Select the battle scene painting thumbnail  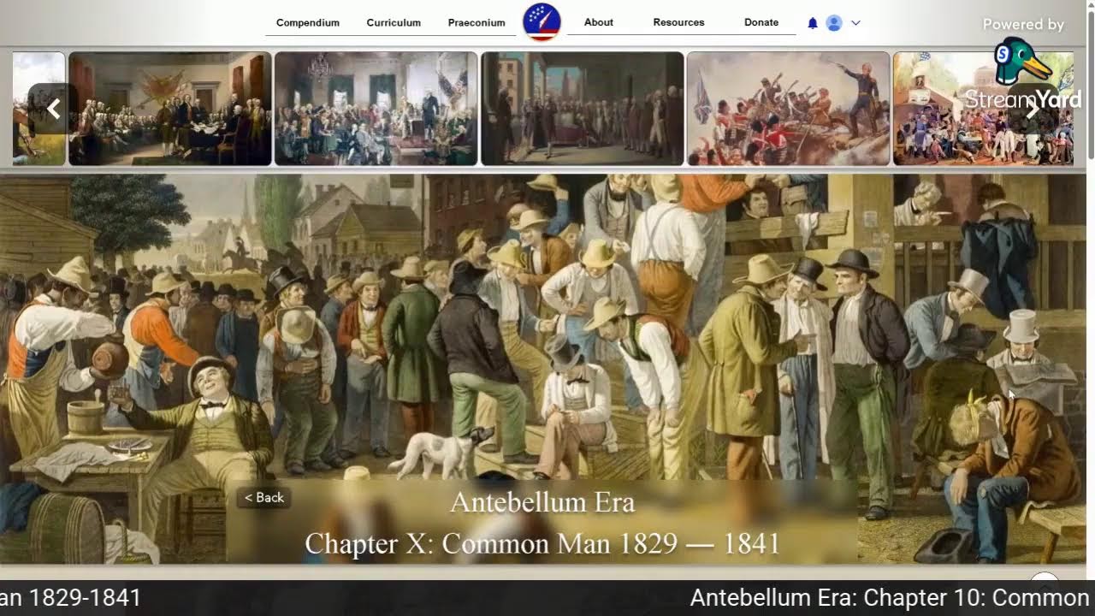tap(788, 109)
